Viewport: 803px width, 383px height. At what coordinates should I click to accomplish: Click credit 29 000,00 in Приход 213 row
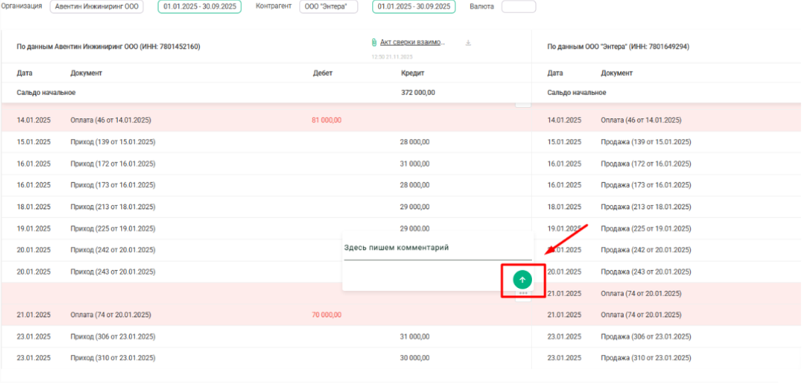414,207
